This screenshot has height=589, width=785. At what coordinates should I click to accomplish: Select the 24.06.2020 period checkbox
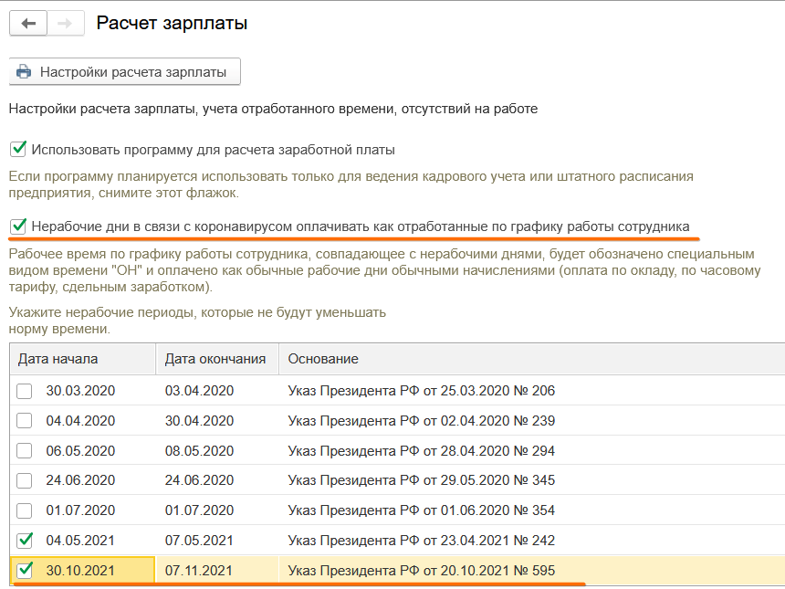(25, 480)
